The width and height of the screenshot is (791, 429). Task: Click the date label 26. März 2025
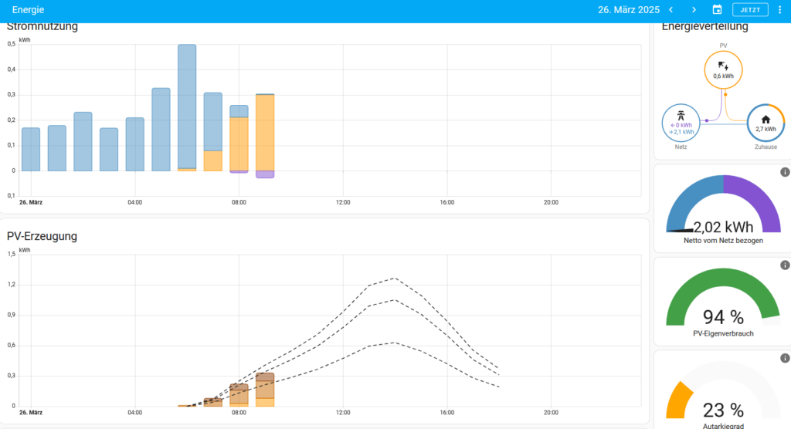628,10
